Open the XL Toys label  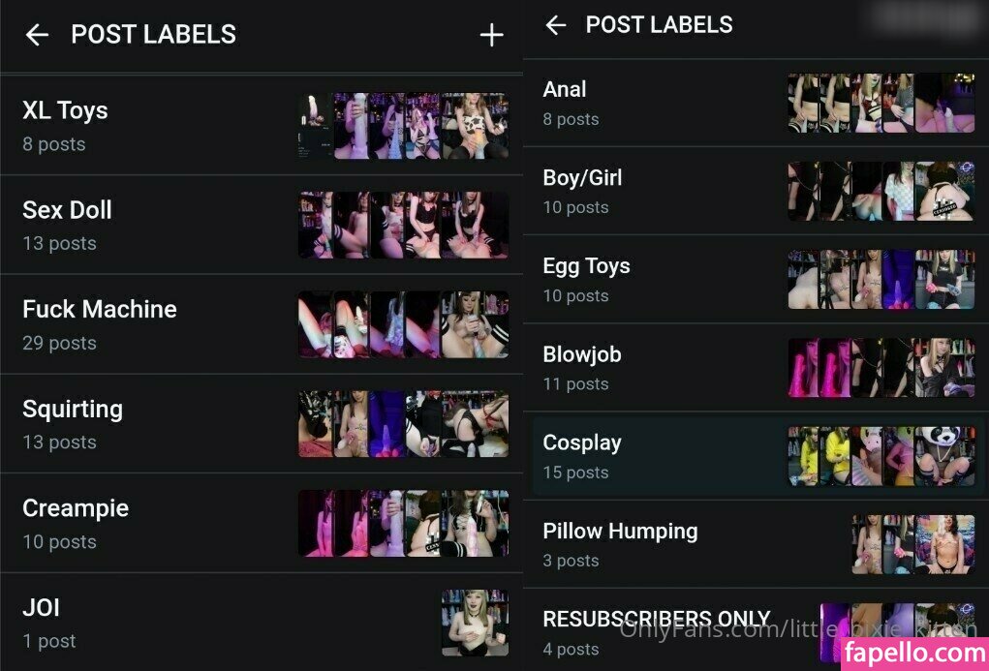tap(262, 125)
